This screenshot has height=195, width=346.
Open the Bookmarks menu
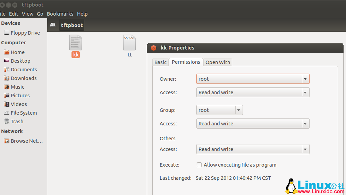pos(60,14)
